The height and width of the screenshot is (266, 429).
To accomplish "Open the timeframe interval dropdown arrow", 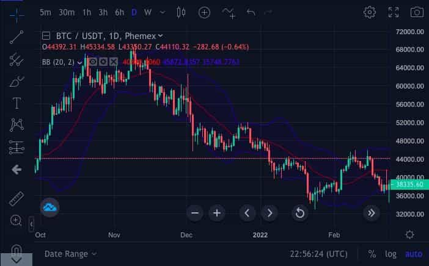I will (x=162, y=12).
